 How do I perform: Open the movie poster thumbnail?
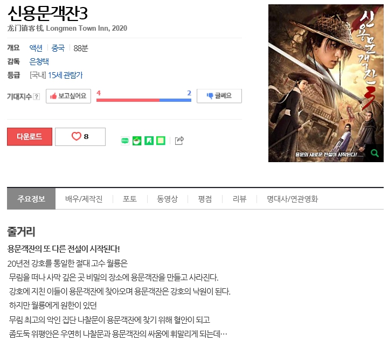coord(326,83)
